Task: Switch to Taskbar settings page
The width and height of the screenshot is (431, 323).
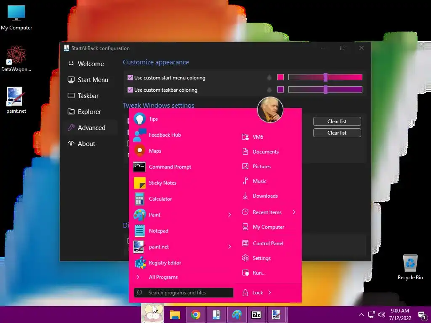Action: tap(90, 95)
